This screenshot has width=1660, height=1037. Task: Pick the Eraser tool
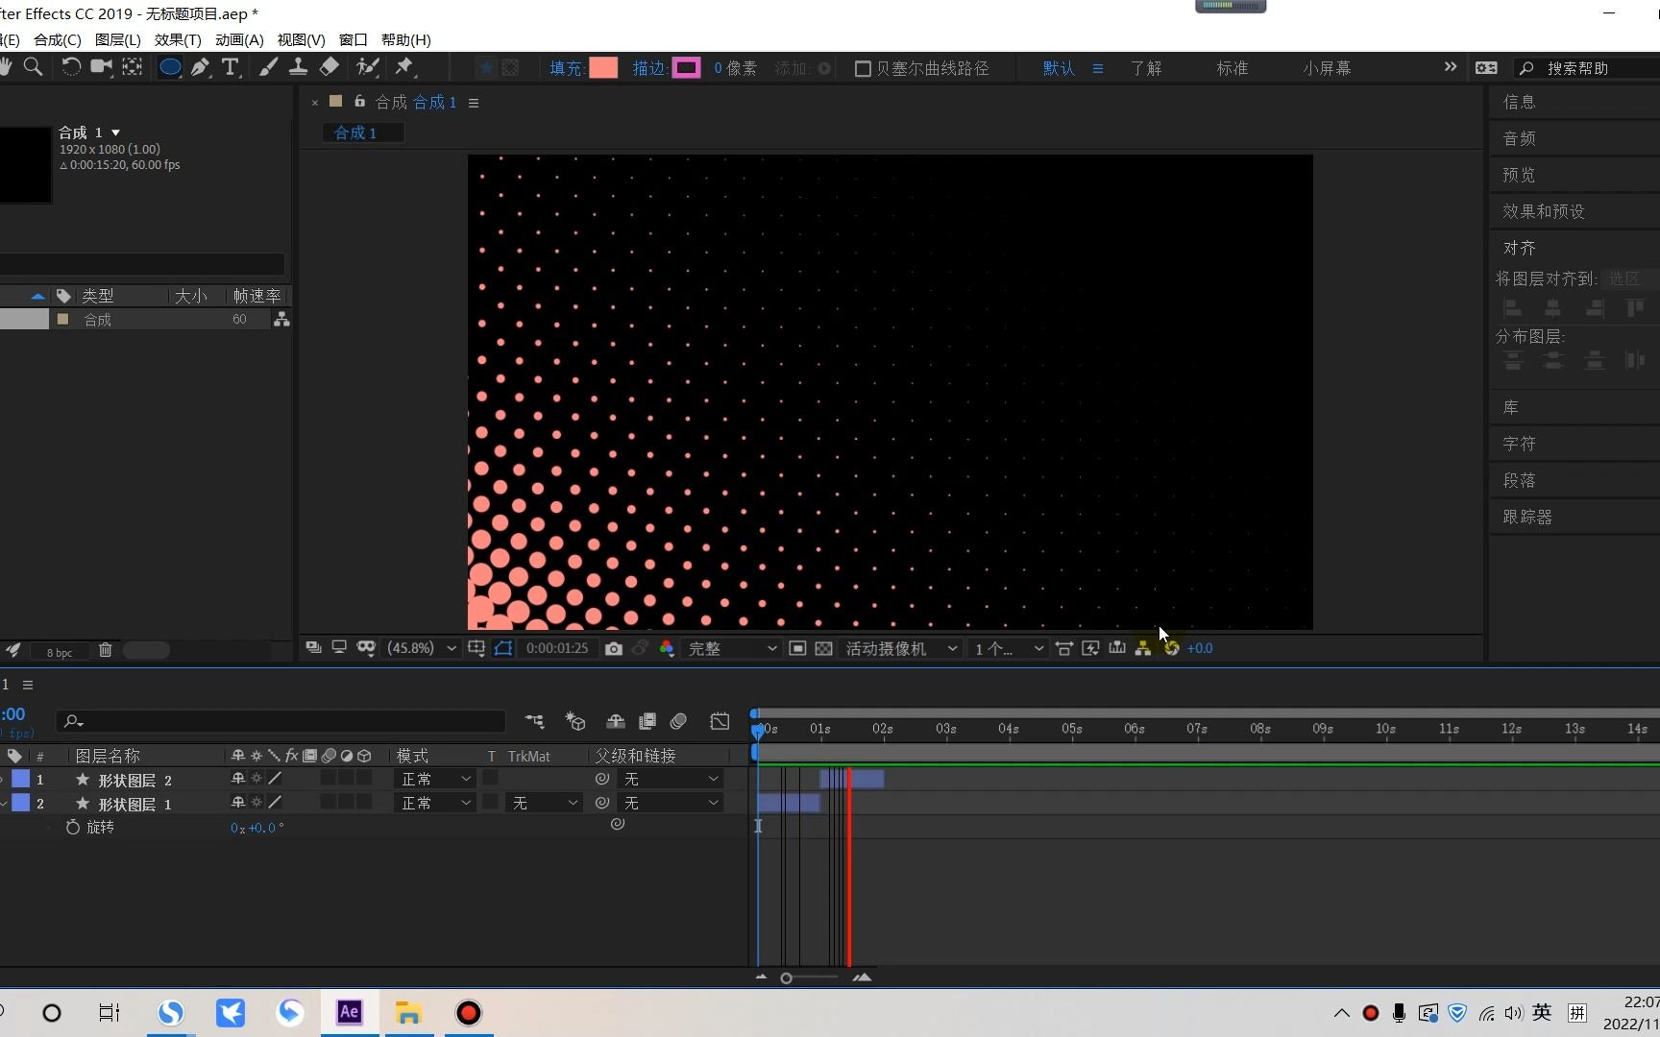(x=330, y=67)
